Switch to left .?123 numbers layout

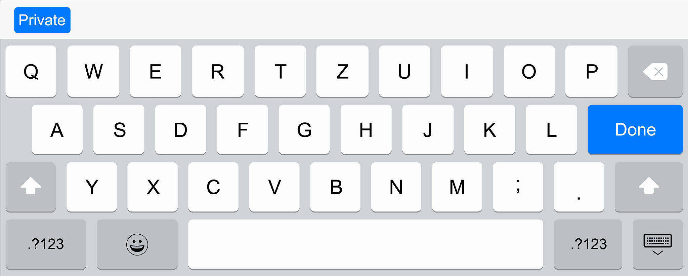point(46,244)
